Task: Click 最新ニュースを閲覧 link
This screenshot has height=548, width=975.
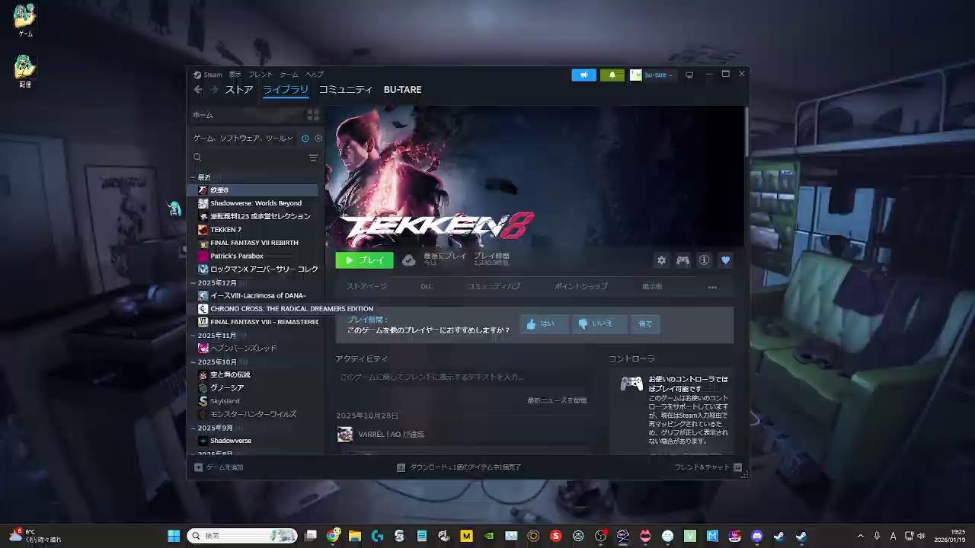Action: coord(557,400)
